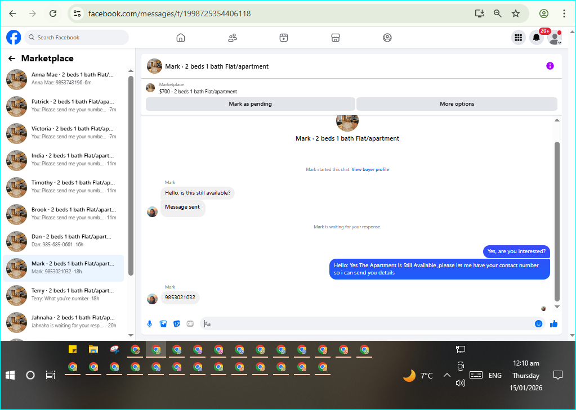Viewport: 576px width, 410px height.
Task: Choose a sticker icon
Action: 177,324
